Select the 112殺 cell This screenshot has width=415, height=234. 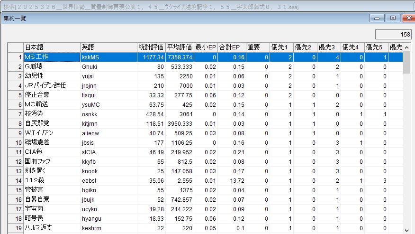[x=51, y=180]
